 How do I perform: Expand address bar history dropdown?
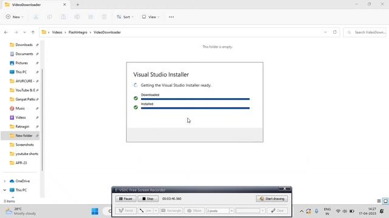pos(325,32)
